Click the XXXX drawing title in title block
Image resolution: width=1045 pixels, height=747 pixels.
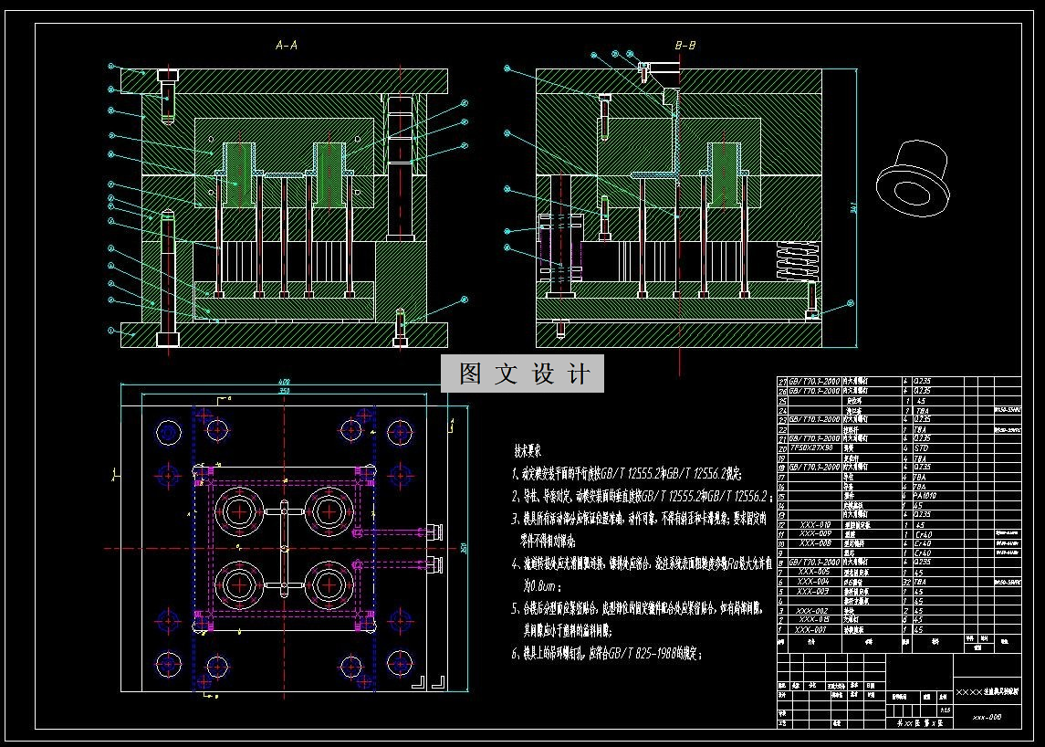click(x=987, y=692)
